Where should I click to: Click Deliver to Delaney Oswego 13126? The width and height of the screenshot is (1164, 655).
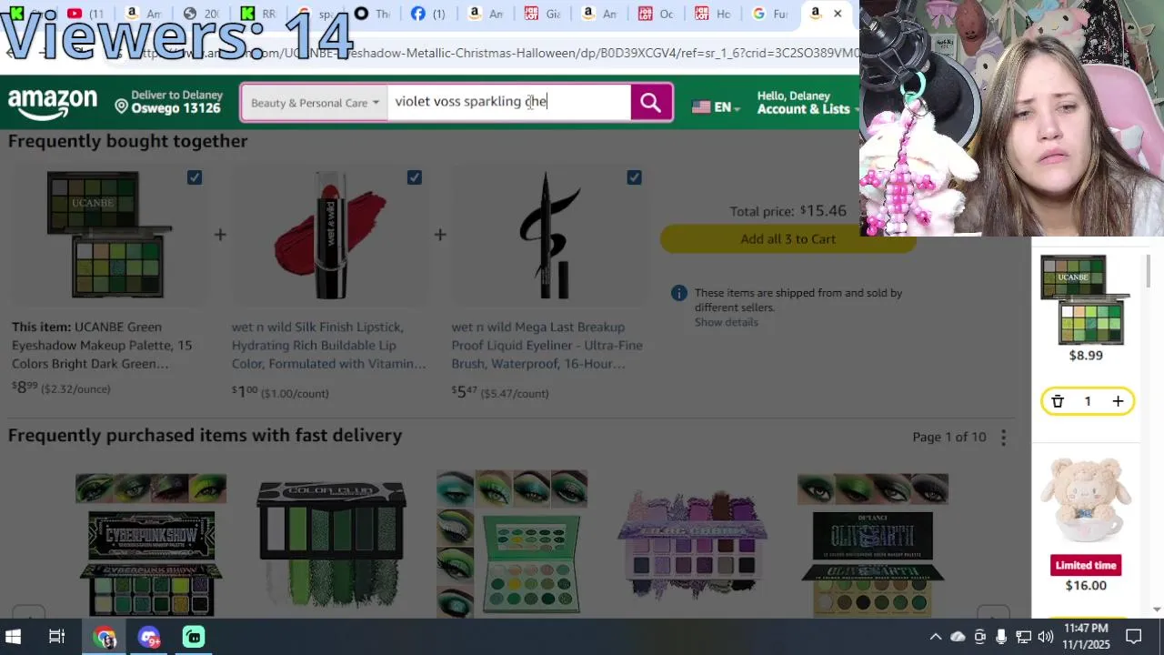coord(170,103)
